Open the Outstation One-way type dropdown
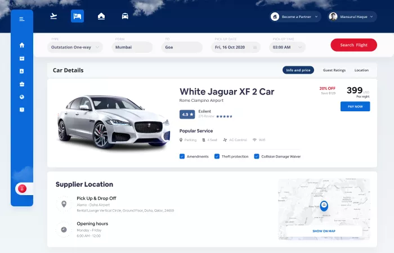The image size is (394, 253). tap(75, 47)
